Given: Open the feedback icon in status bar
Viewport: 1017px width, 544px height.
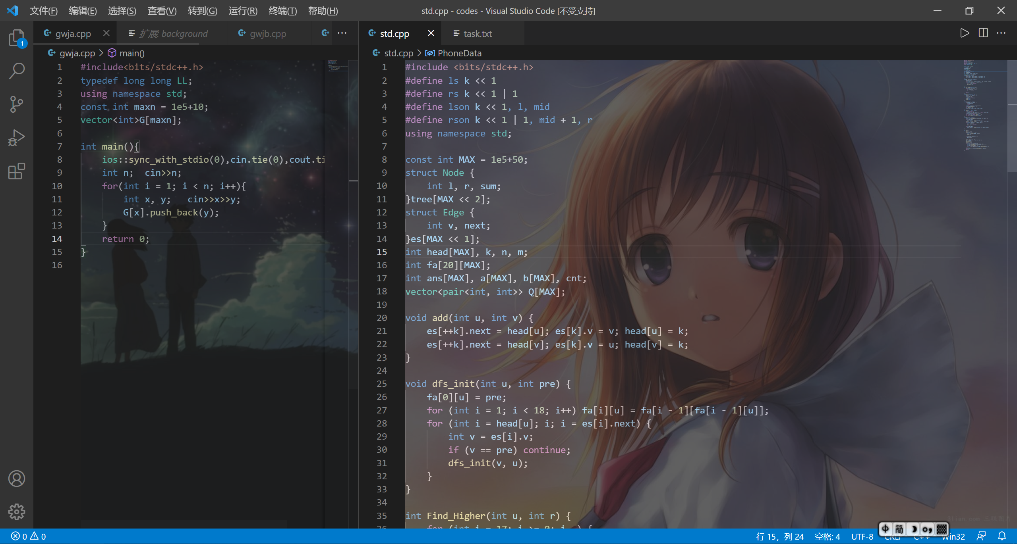Looking at the screenshot, I should click(981, 536).
